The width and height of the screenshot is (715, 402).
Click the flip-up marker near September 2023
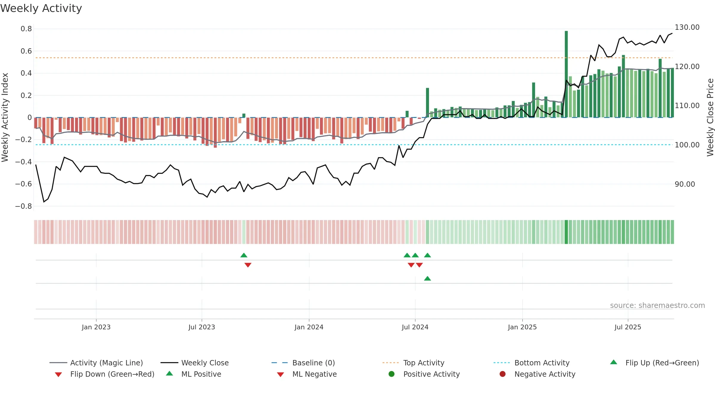point(244,255)
